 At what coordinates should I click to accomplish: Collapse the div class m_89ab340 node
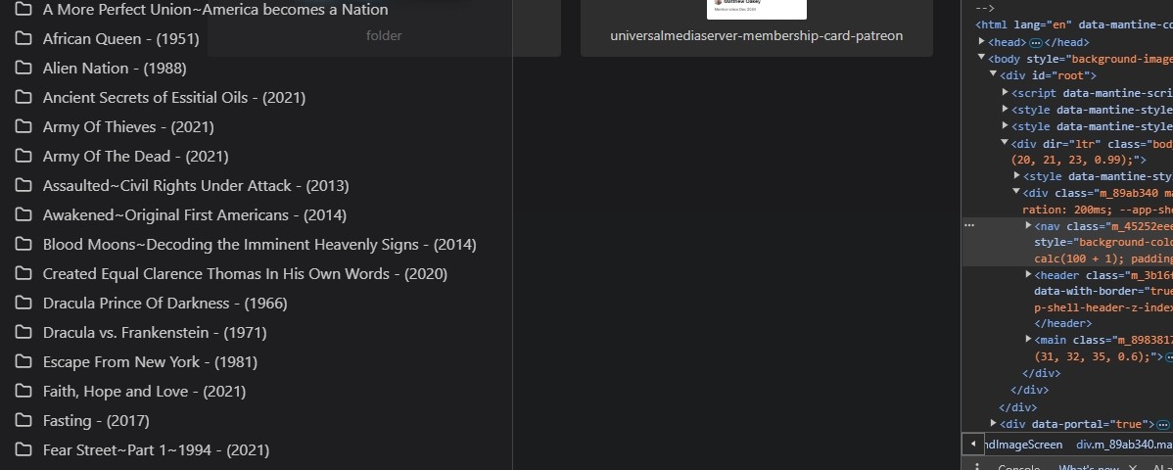(1016, 192)
